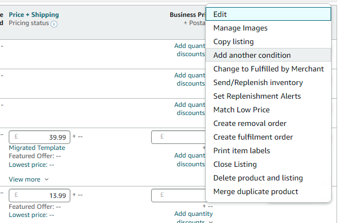The width and height of the screenshot is (342, 223).
Task: Select Print item labels option
Action: (x=242, y=150)
